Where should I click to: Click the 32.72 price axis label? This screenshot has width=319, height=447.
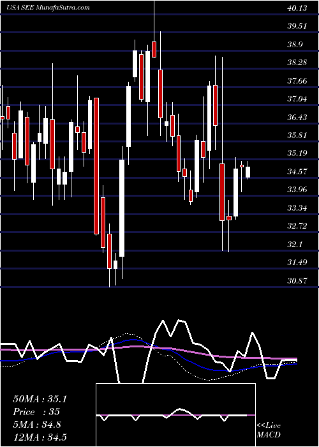click(x=297, y=226)
